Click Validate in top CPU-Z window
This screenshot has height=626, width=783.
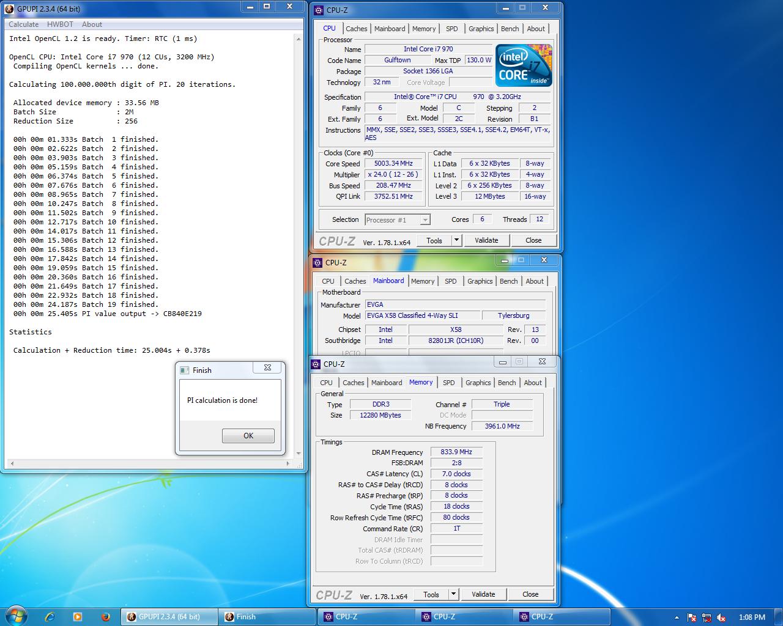[x=486, y=240]
